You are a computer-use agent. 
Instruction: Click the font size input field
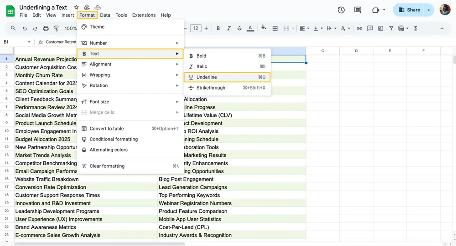(196, 28)
